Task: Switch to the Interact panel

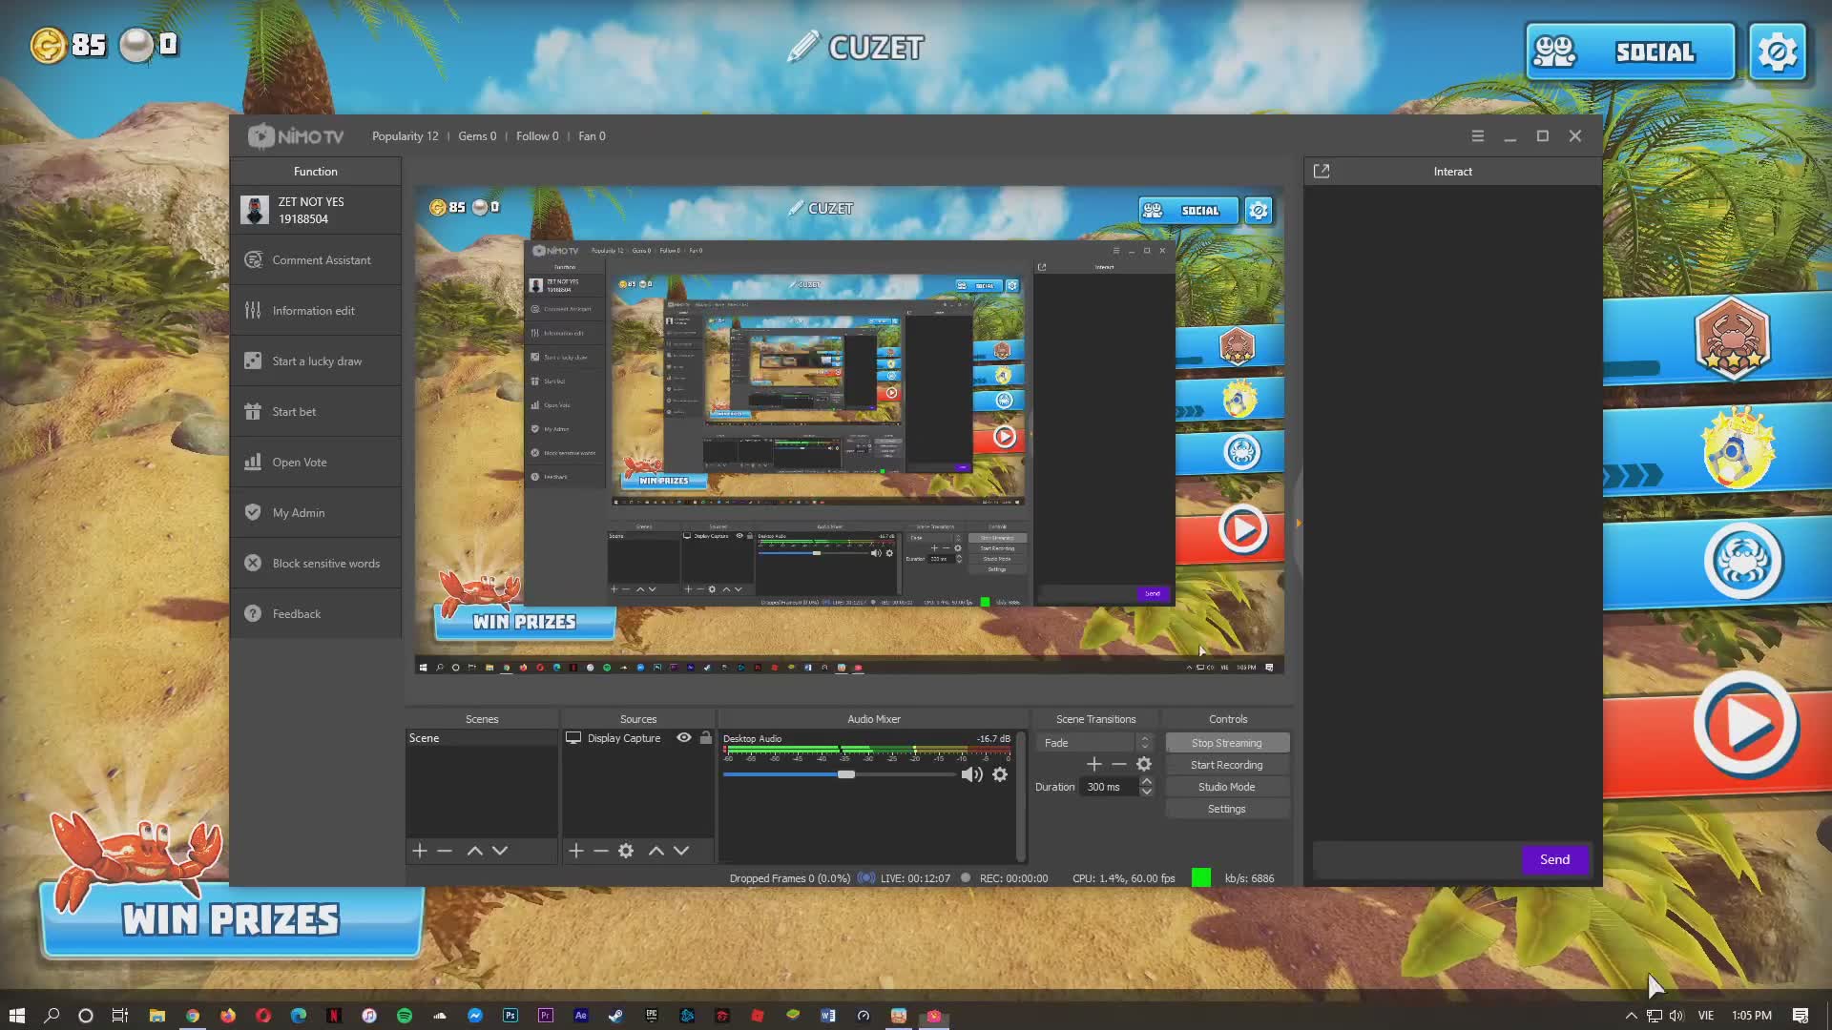Action: [x=1451, y=171]
